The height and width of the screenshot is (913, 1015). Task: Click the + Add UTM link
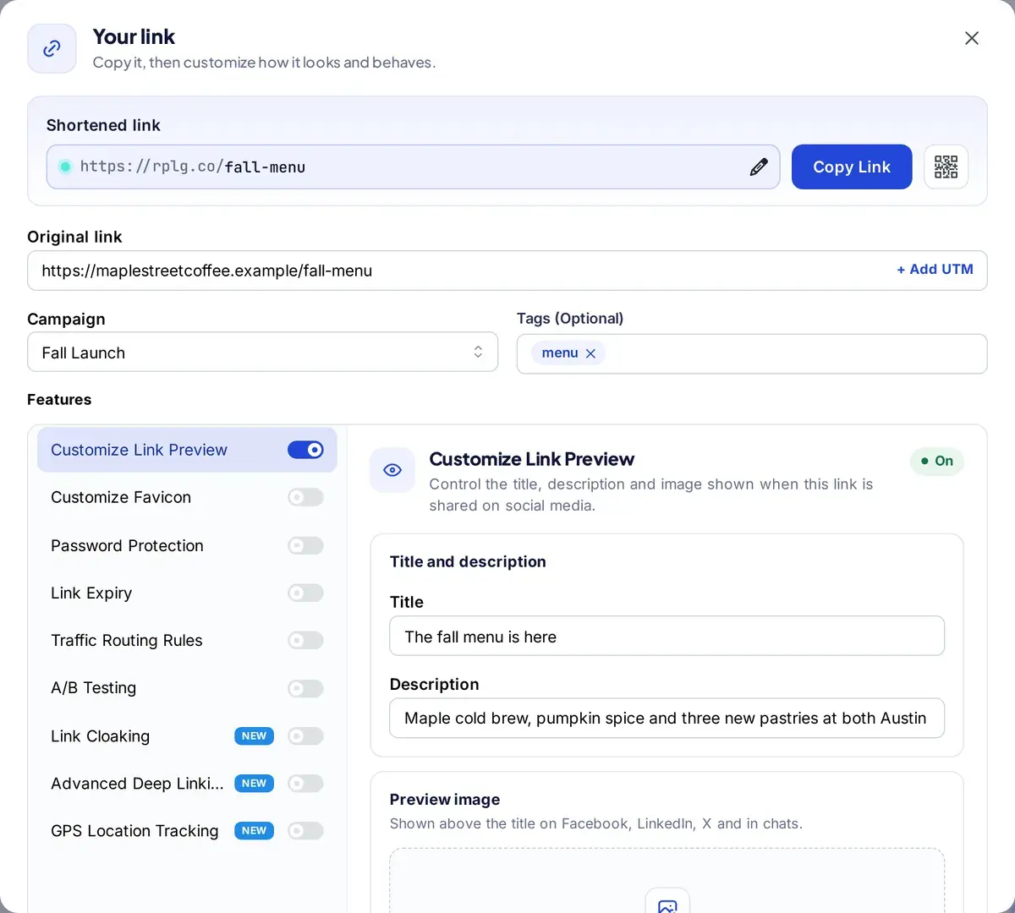pyautogui.click(x=935, y=269)
